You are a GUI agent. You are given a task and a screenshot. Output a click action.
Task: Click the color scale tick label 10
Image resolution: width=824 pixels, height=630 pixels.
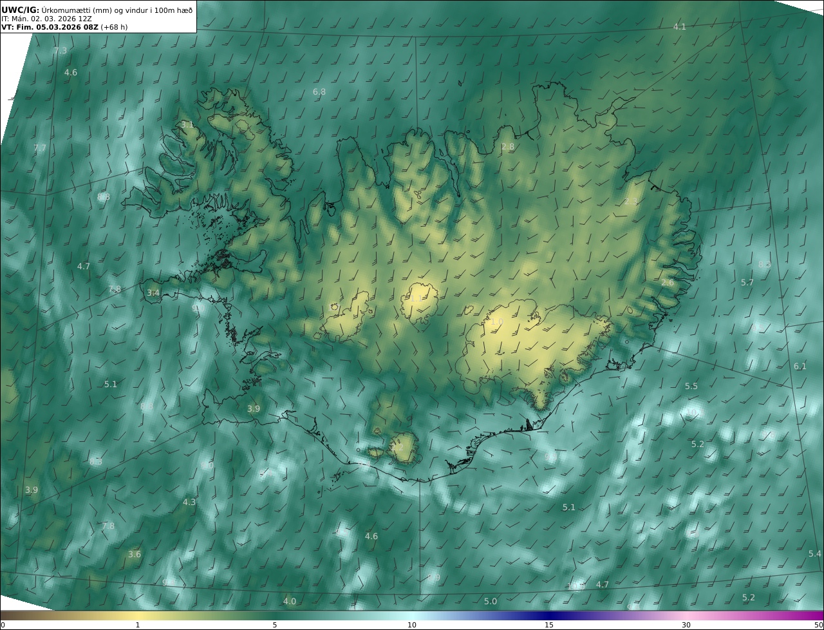tap(412, 625)
